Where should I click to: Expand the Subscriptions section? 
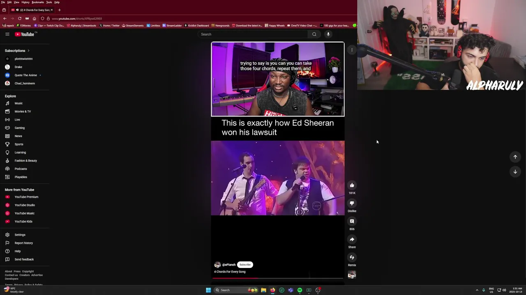[x=17, y=50]
